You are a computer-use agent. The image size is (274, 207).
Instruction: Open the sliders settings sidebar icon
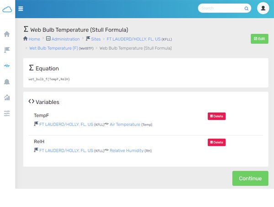pyautogui.click(x=7, y=113)
